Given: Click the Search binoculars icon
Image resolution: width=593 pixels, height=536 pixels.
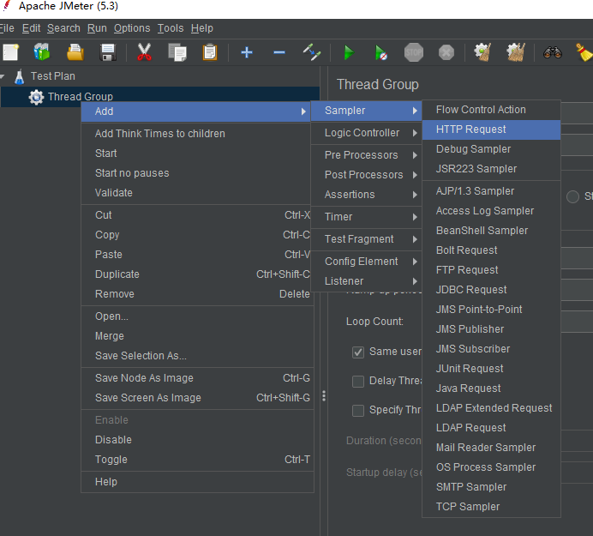Looking at the screenshot, I should point(553,52).
